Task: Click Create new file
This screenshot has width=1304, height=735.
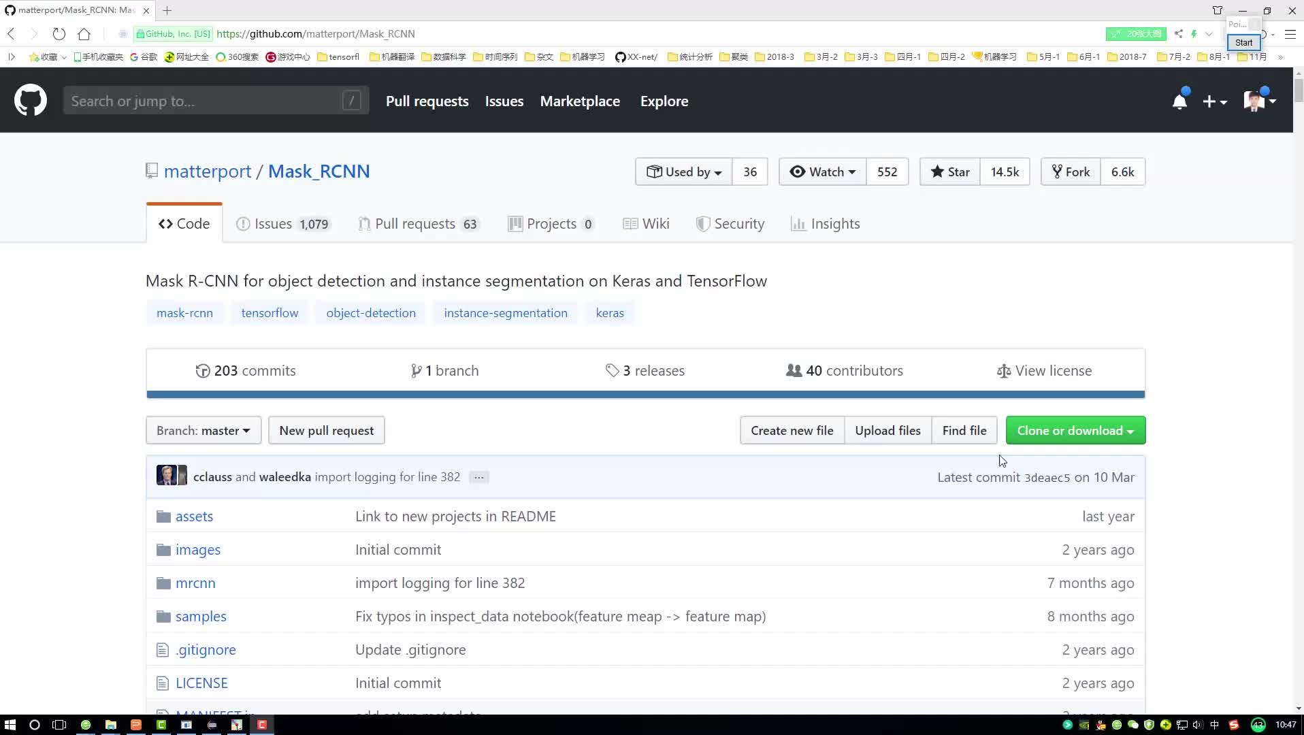Action: coord(792,431)
